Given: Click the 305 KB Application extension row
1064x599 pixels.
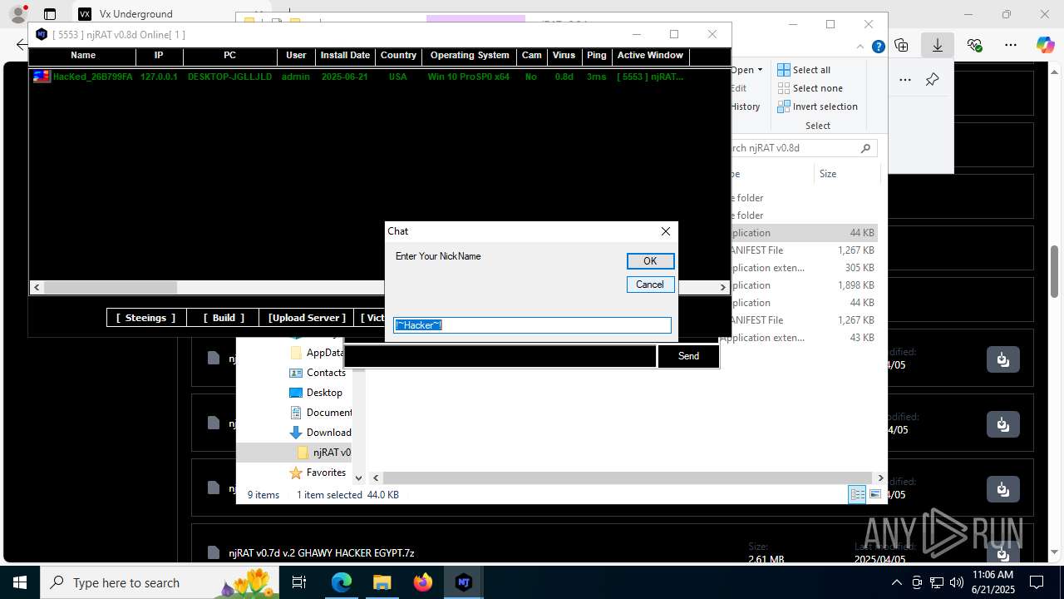Looking at the screenshot, I should tap(803, 268).
